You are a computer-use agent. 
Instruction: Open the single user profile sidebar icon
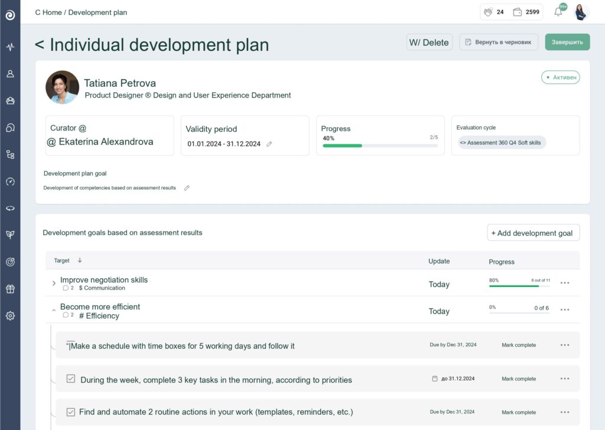click(10, 74)
